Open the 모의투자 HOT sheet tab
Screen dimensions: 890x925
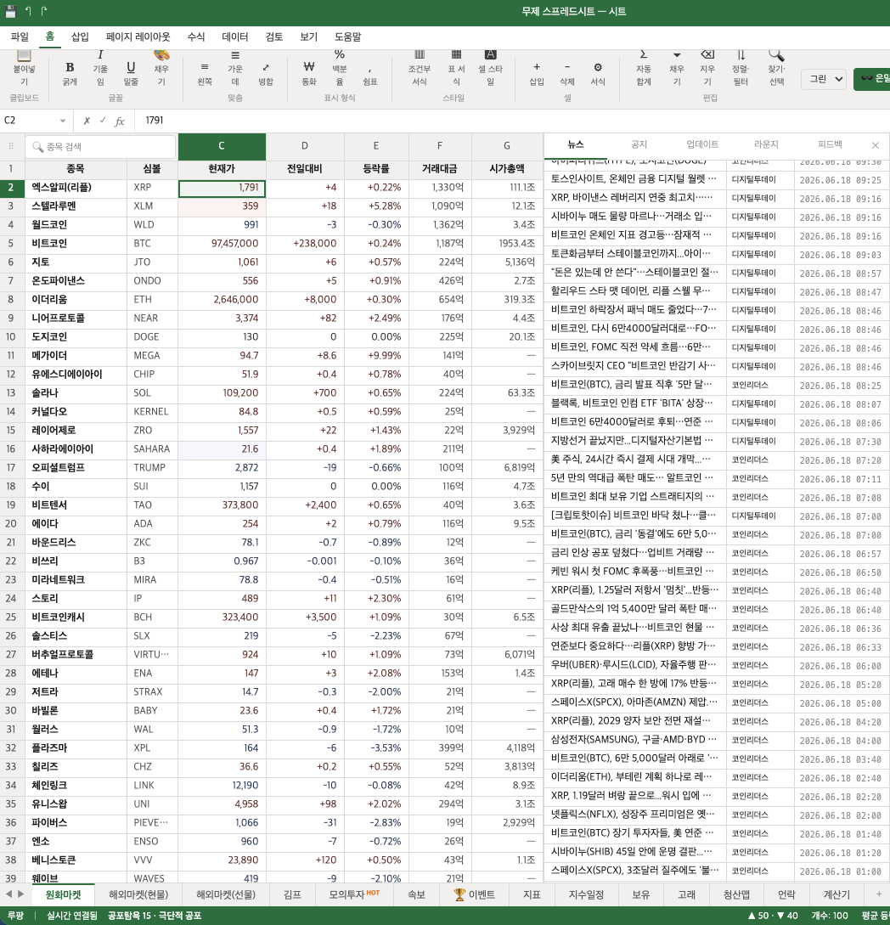click(354, 894)
